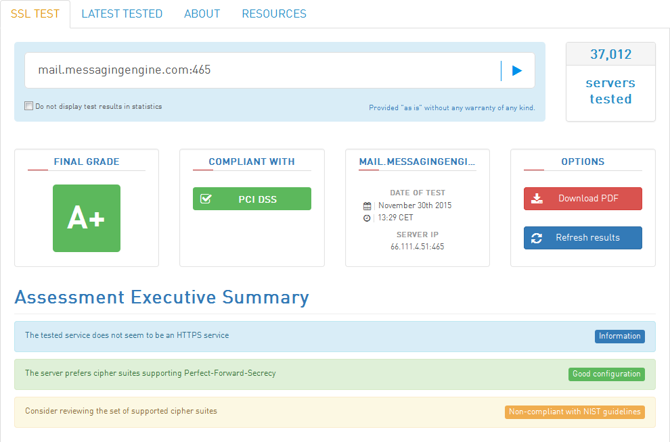
Task: Enable 'Do not display test results' checkbox
Action: (28, 106)
